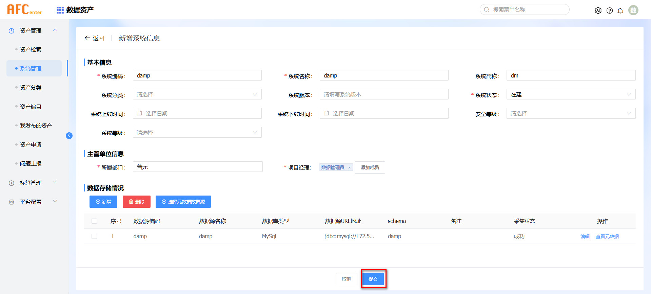651x294 pixels.
Task: Click the 查看元数据 link in table
Action: (607, 236)
